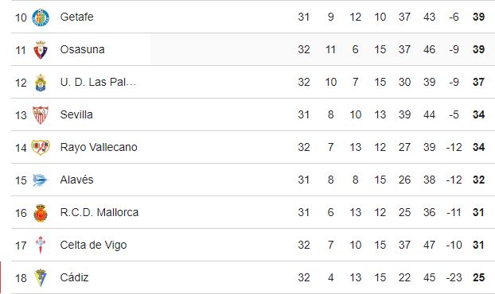Open the Sevilla team page

pyautogui.click(x=76, y=114)
